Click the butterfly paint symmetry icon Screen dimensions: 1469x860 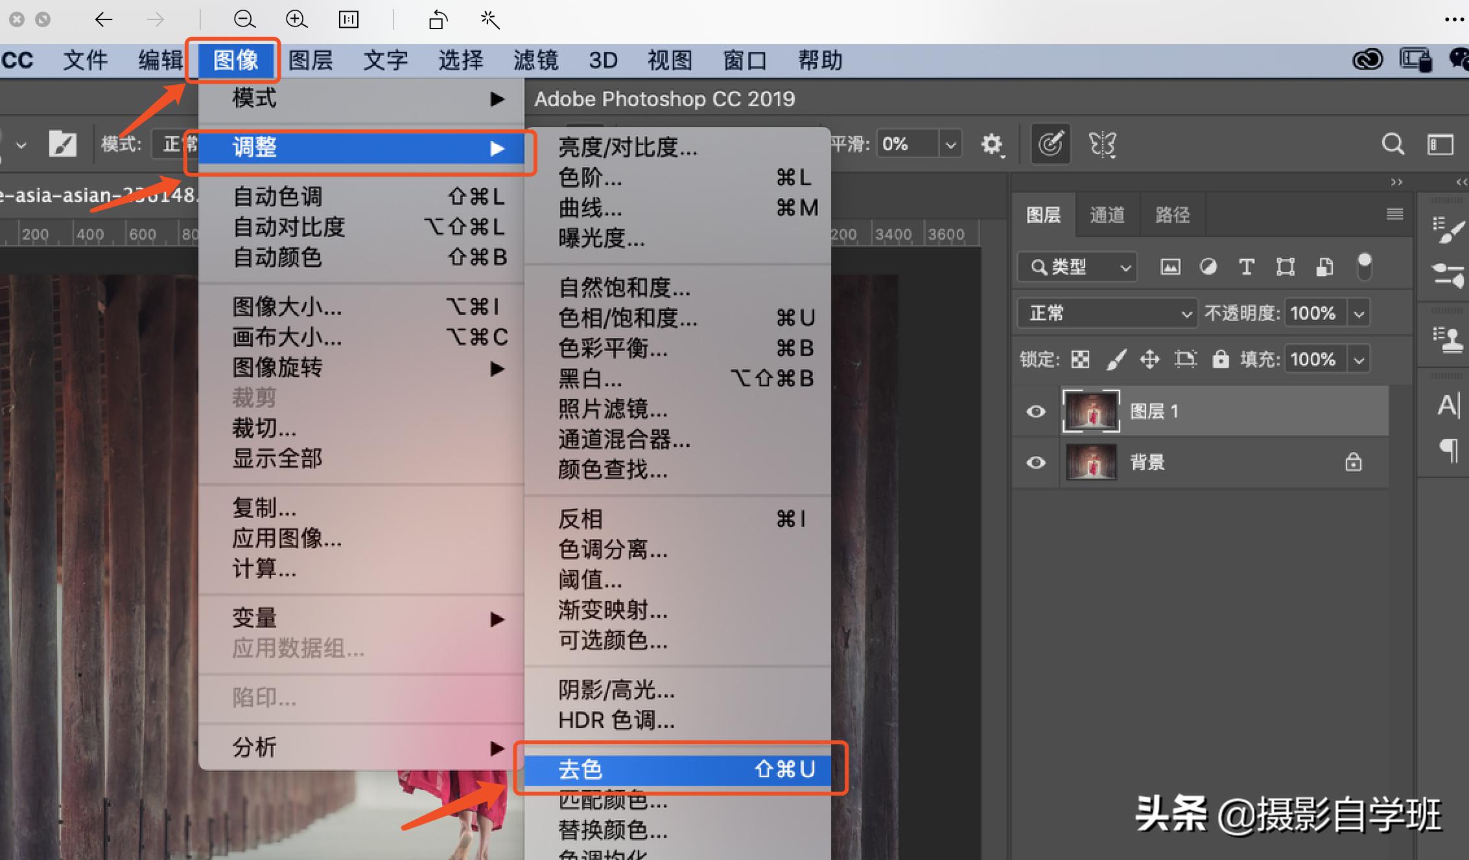tap(1101, 144)
